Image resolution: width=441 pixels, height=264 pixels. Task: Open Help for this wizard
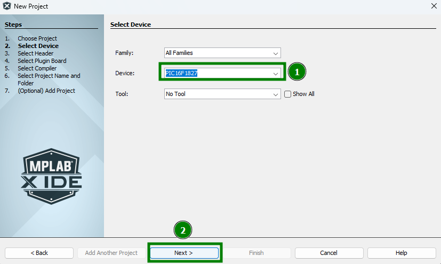[x=402, y=253]
